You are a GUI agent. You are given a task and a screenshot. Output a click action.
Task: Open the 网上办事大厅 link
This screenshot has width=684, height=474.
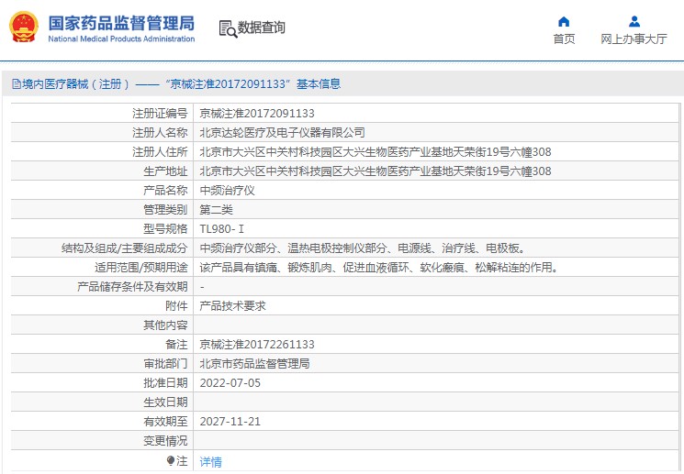[x=634, y=39]
